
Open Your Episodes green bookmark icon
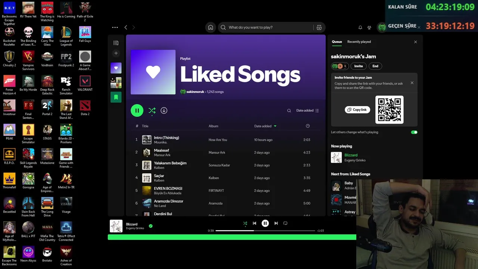tap(116, 97)
